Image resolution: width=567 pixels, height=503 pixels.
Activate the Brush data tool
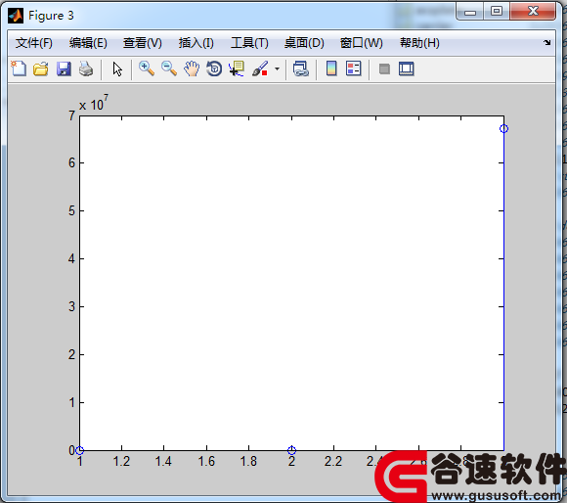tap(260, 69)
